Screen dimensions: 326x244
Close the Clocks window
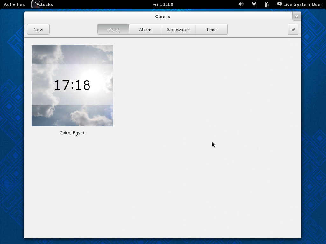(x=297, y=16)
